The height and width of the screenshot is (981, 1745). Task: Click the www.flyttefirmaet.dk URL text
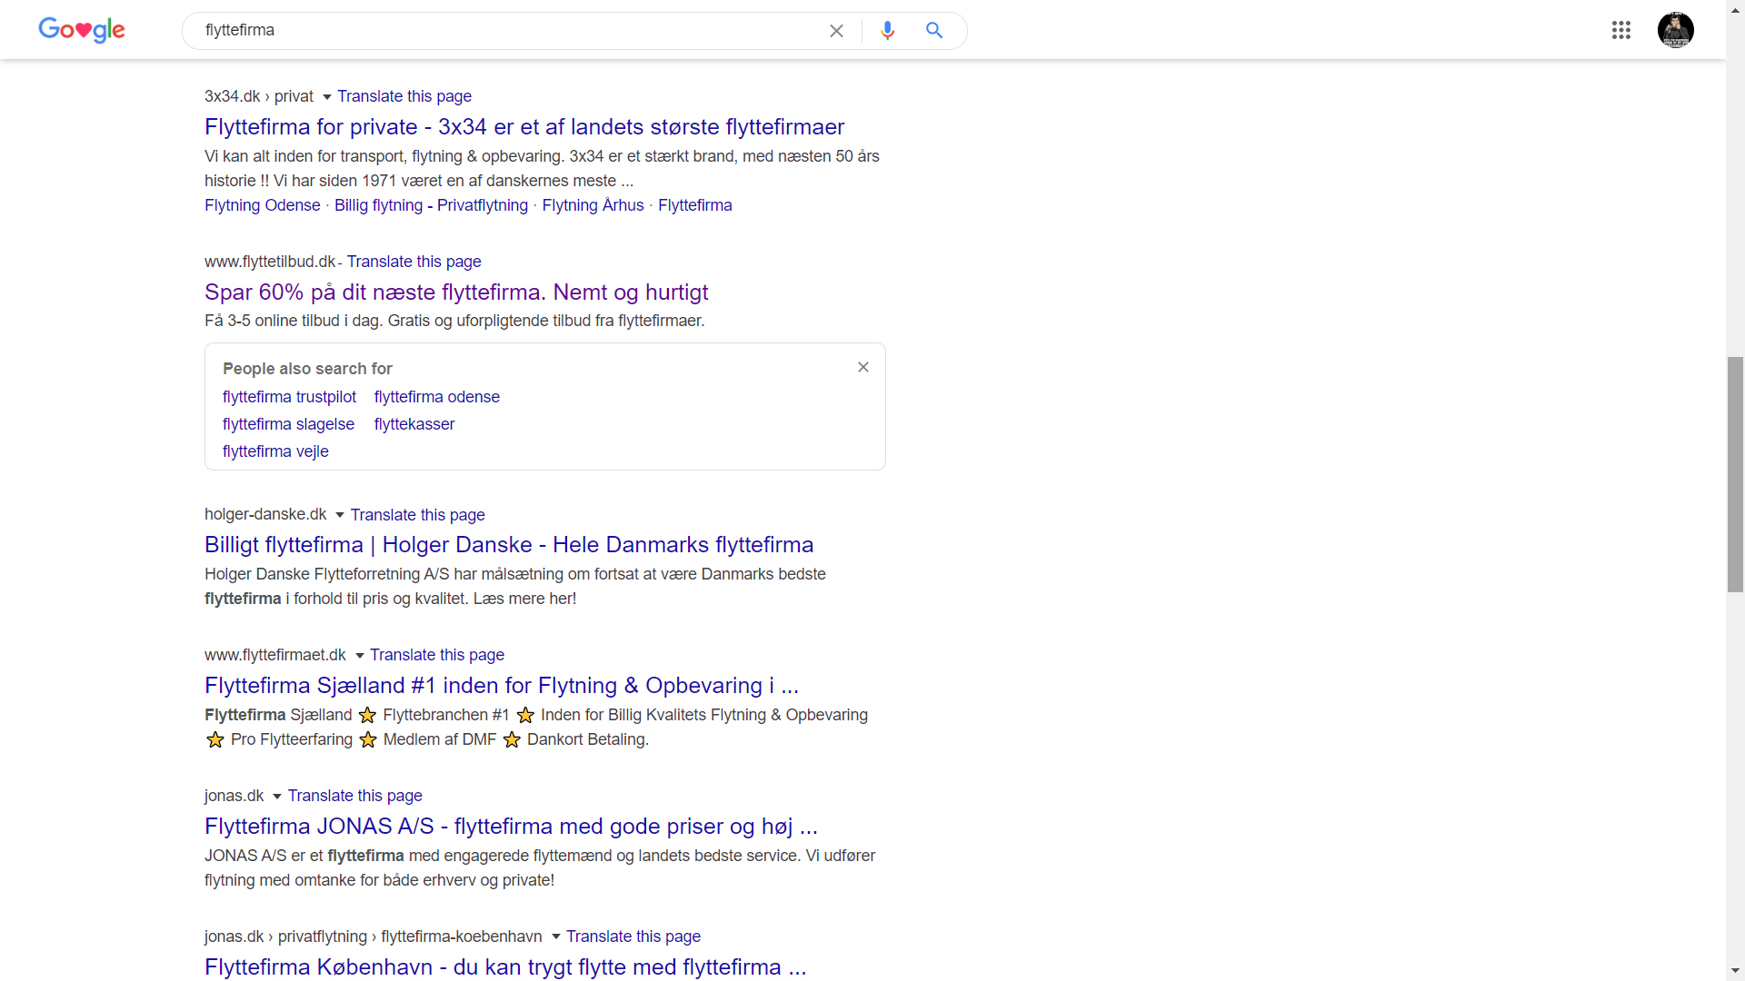coord(275,655)
